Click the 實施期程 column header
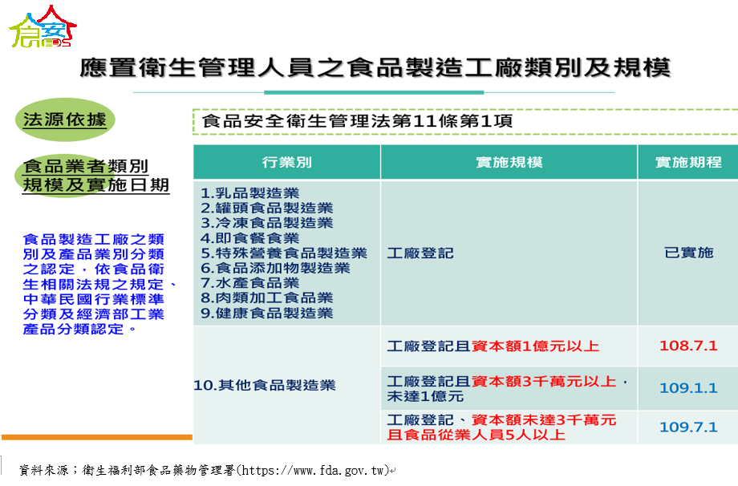 pyautogui.click(x=687, y=162)
